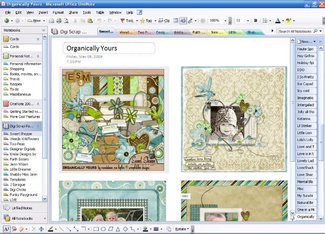The image size is (325, 234).
Task: Open the Search All Notebooks scope dropdown
Action: click(320, 31)
